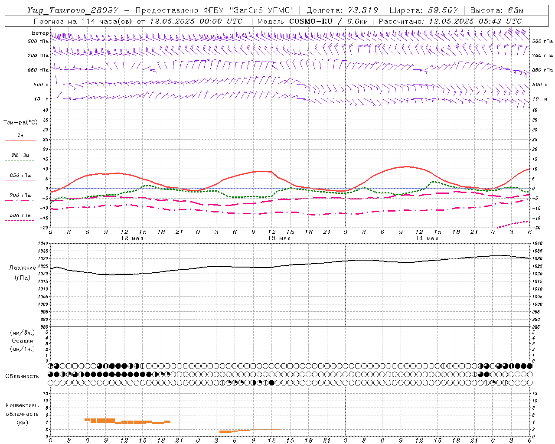Click the solid black circle in the lowest cloud row

(x=272, y=382)
